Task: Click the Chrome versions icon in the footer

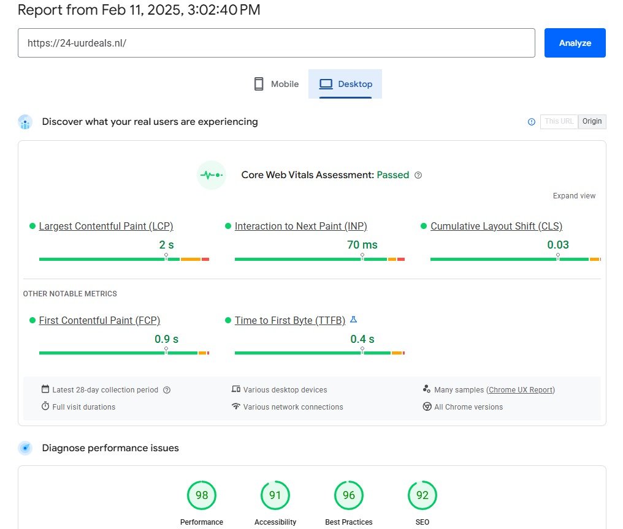Action: [427, 407]
